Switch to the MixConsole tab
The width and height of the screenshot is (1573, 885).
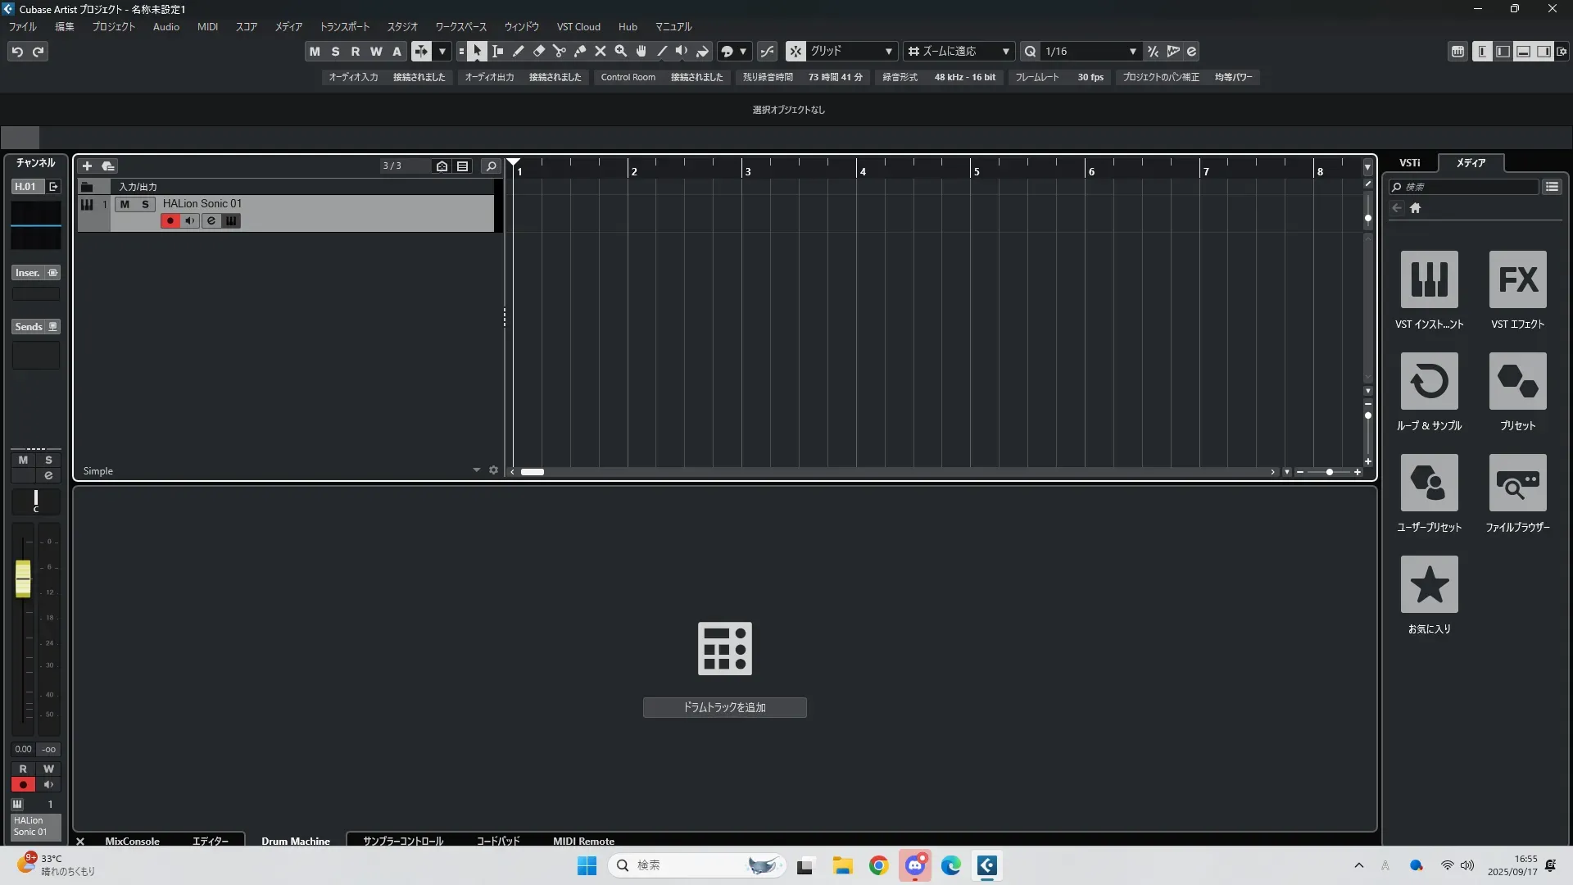pos(132,841)
